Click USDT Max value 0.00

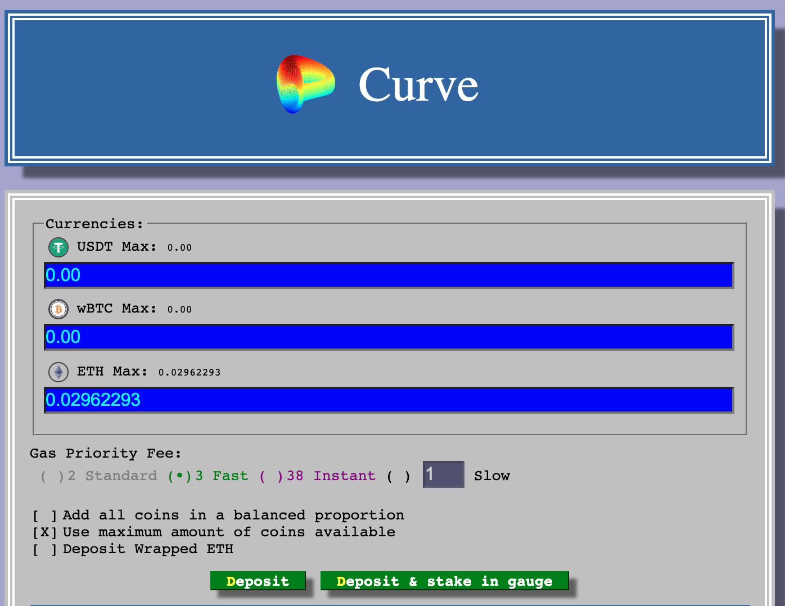pos(179,248)
